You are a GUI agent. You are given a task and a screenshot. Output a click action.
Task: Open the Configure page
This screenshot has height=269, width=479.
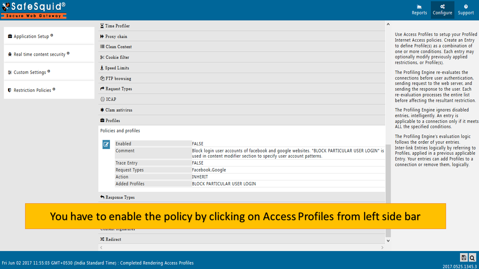coord(442,10)
